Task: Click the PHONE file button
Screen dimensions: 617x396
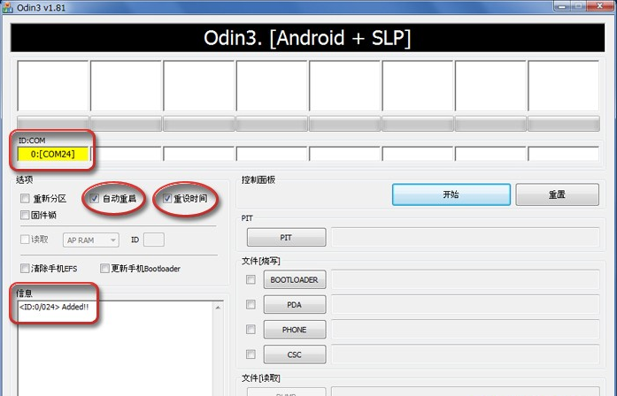Action: 295,329
